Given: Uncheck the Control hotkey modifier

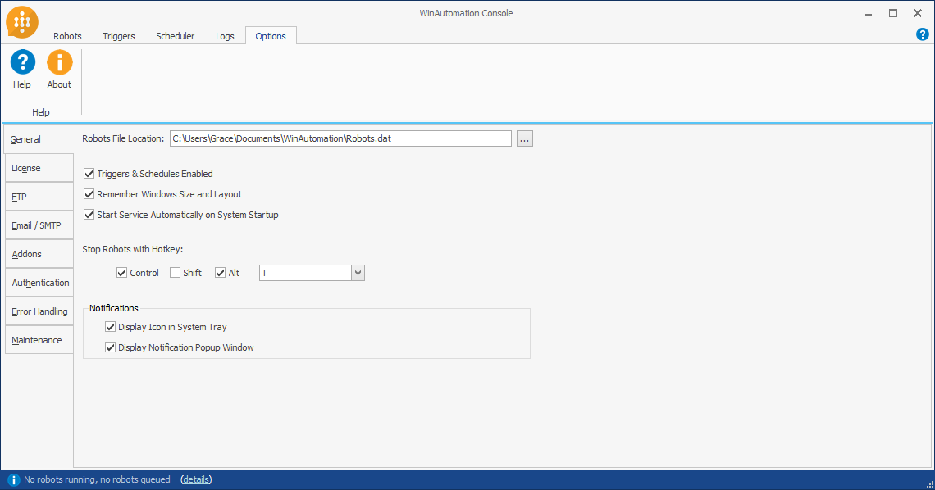Looking at the screenshot, I should [x=121, y=273].
